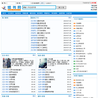This screenshot has width=98, height=98.
Task: Click the icon beside 热门下载
Action: coord(91,8)
